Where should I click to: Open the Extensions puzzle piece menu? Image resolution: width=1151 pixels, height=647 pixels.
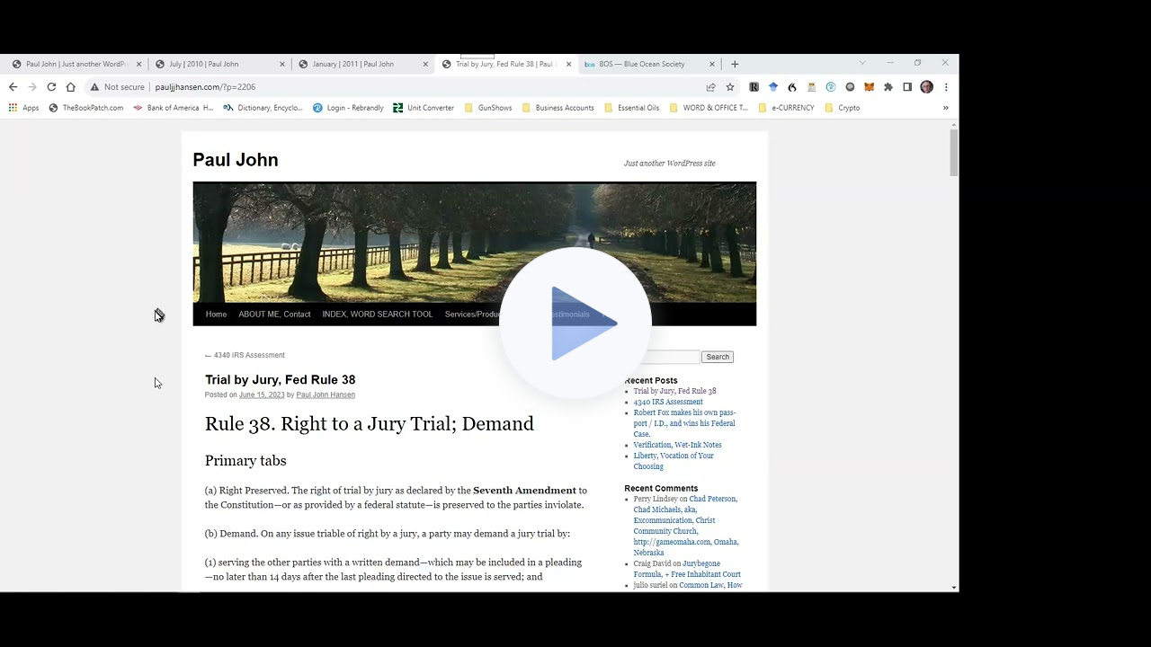pyautogui.click(x=888, y=87)
